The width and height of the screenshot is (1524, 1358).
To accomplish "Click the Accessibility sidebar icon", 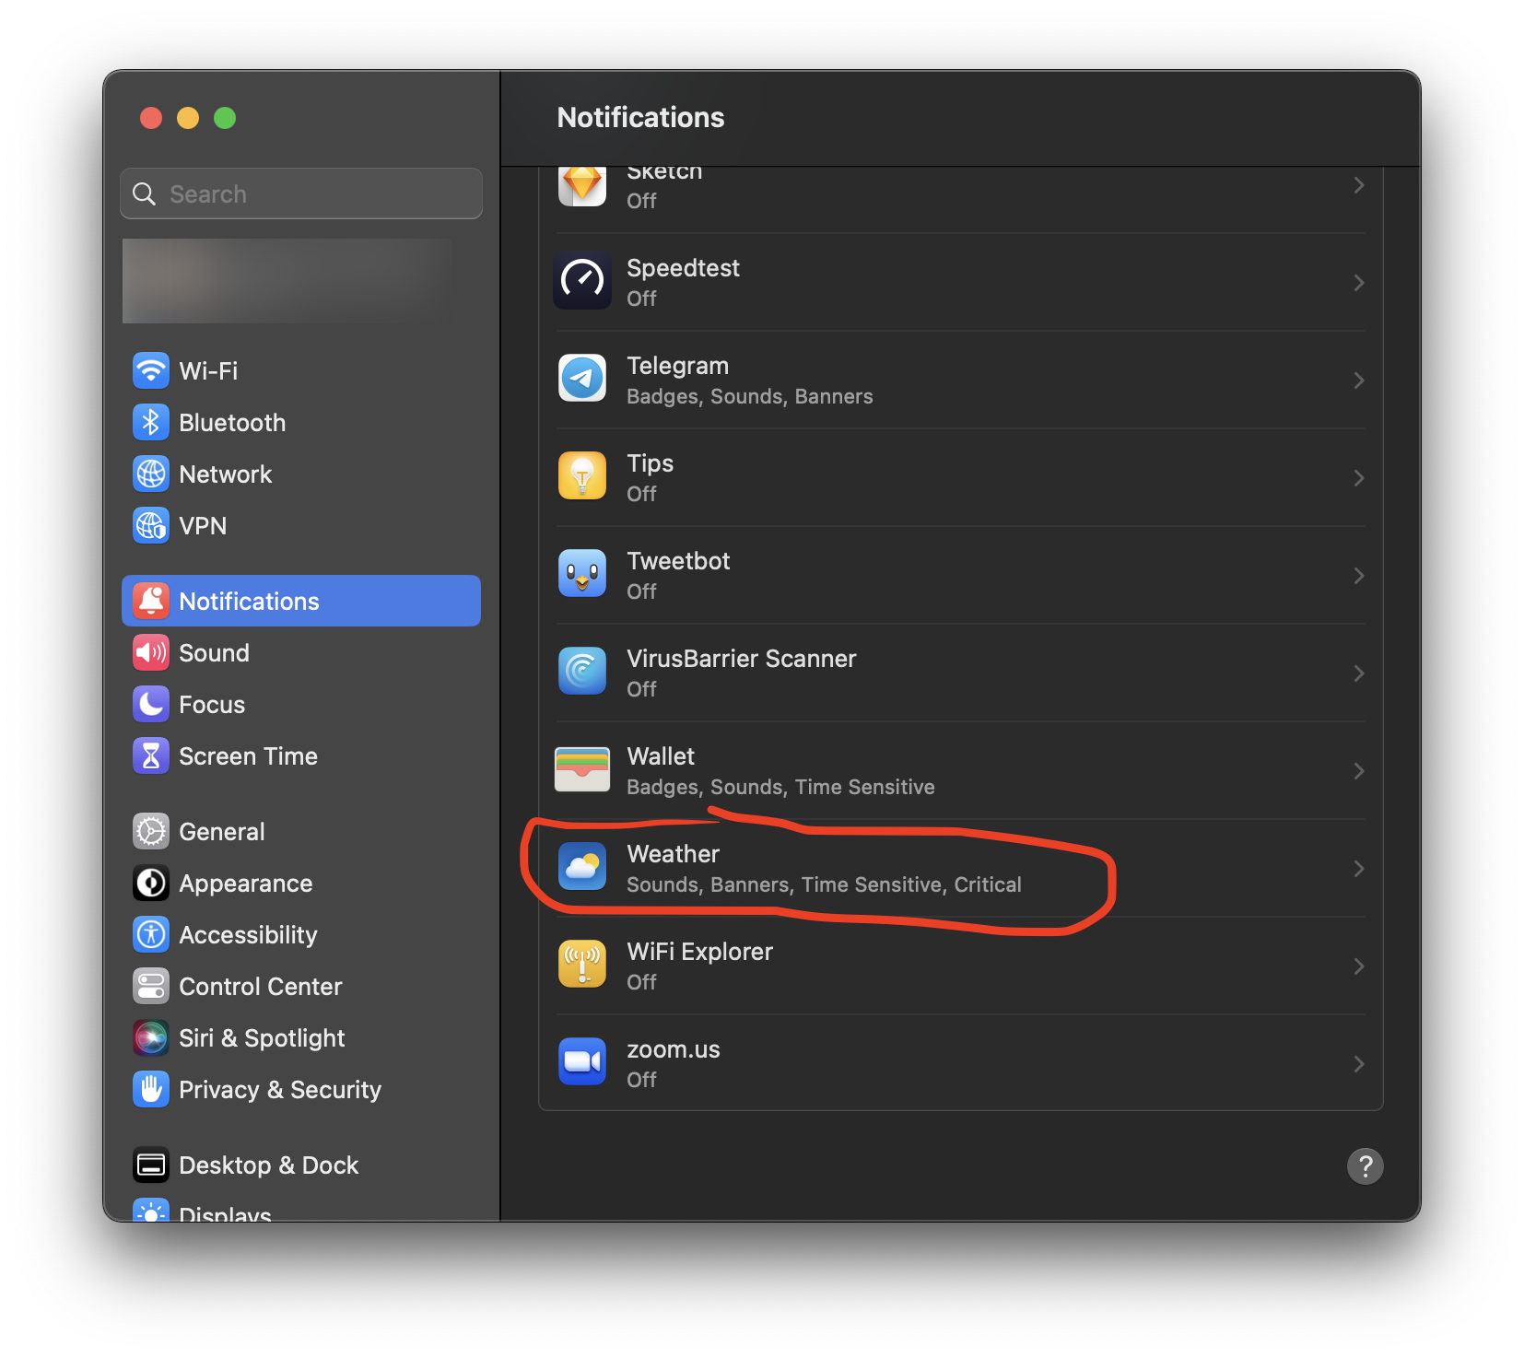I will point(151,934).
